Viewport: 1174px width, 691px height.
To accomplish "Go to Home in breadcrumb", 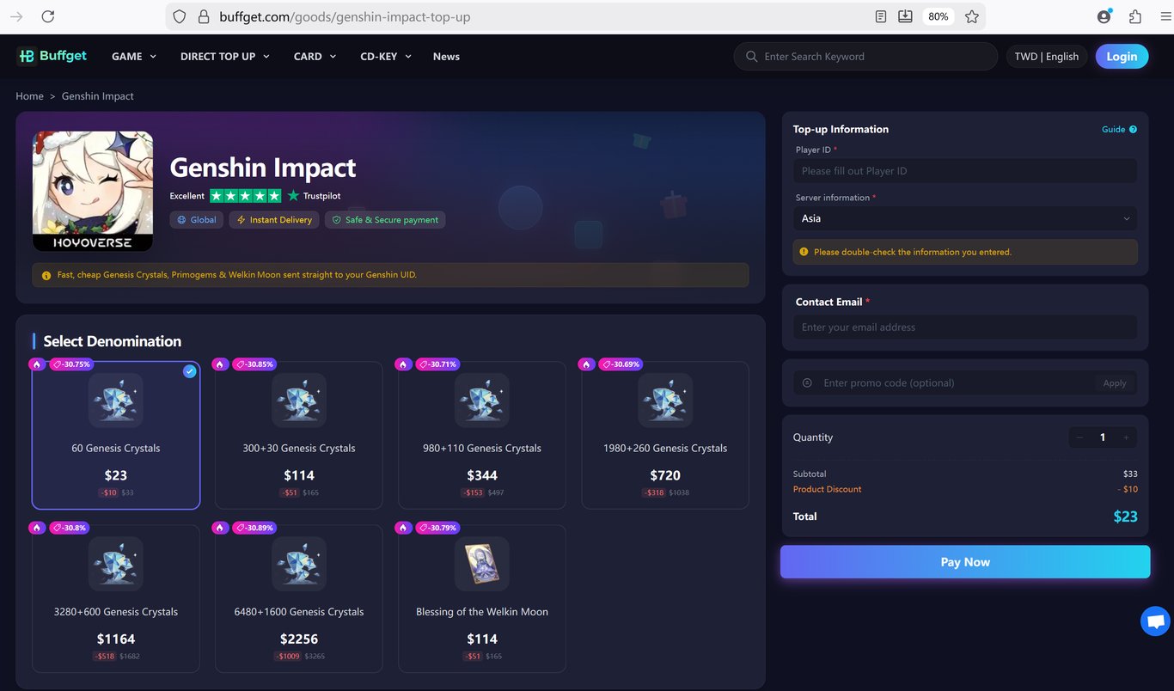I will tap(29, 96).
